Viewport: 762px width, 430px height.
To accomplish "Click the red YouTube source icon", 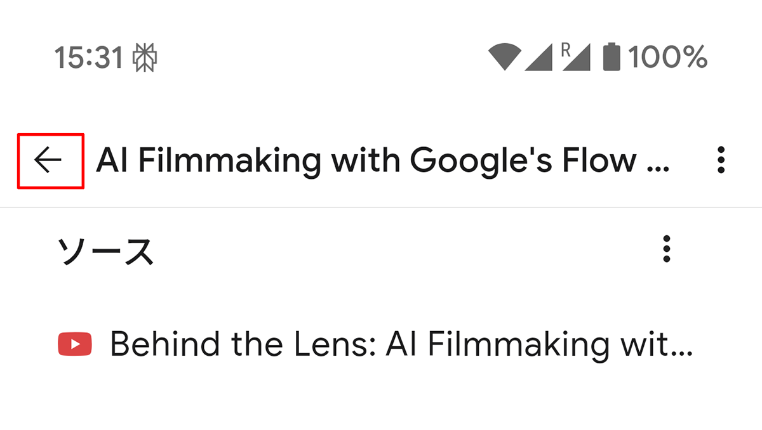I will click(75, 344).
